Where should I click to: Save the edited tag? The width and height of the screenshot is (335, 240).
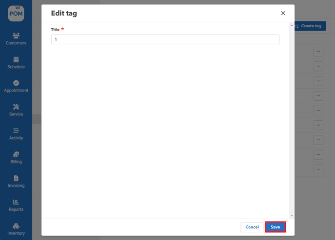(275, 227)
